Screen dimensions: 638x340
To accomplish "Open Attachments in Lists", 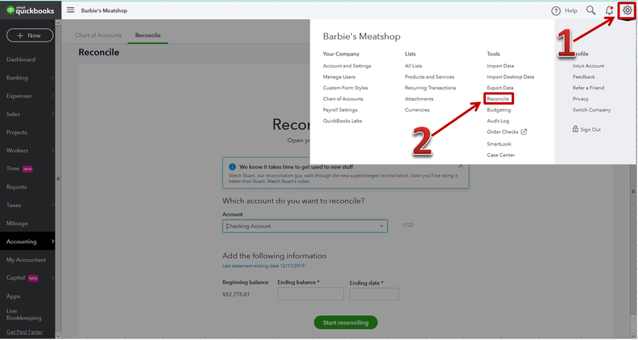I will point(419,99).
